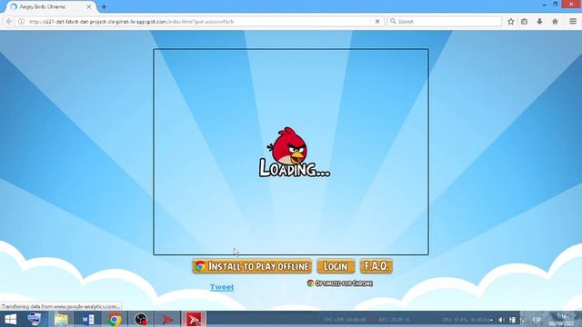Viewport: 582px width, 327px height.
Task: Restore down the browser window
Action: (556, 5)
